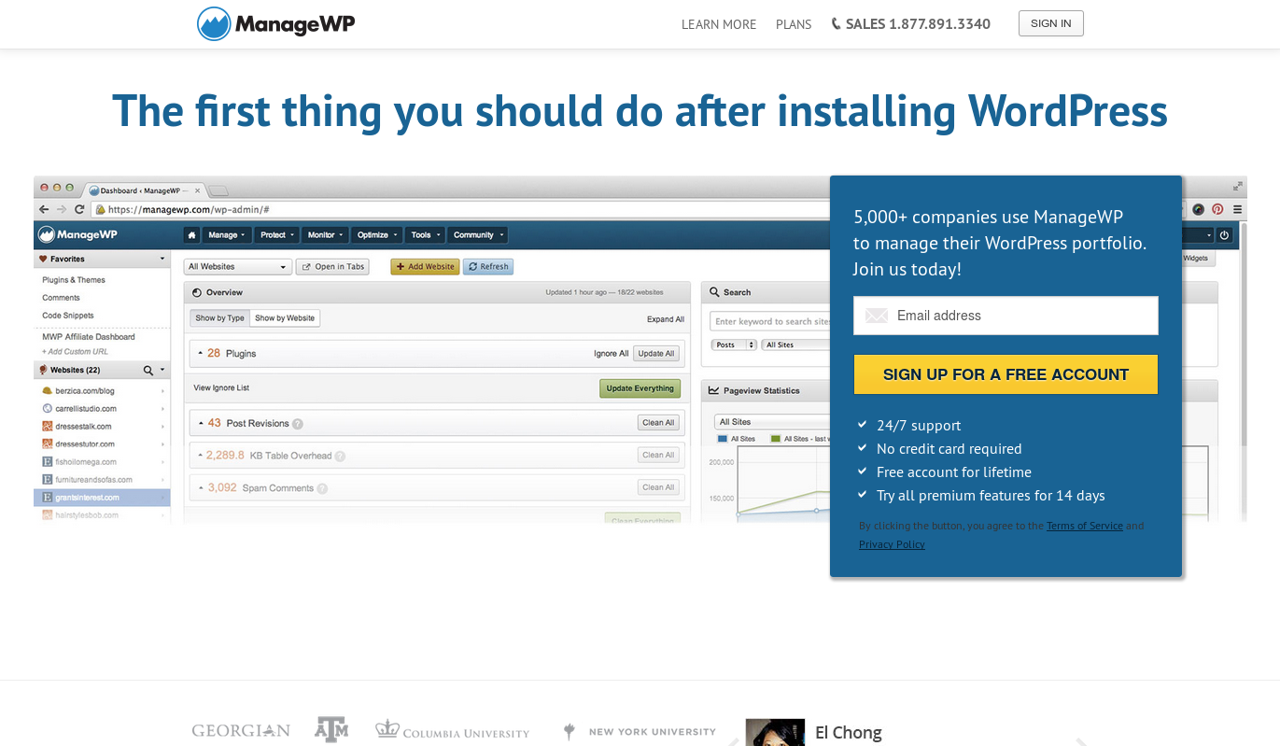Click the color wheel extension icon in the browser toolbar
Image resolution: width=1280 pixels, height=746 pixels.
(1198, 210)
